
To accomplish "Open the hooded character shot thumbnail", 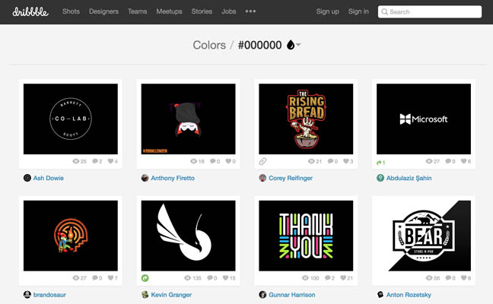I will click(x=189, y=119).
